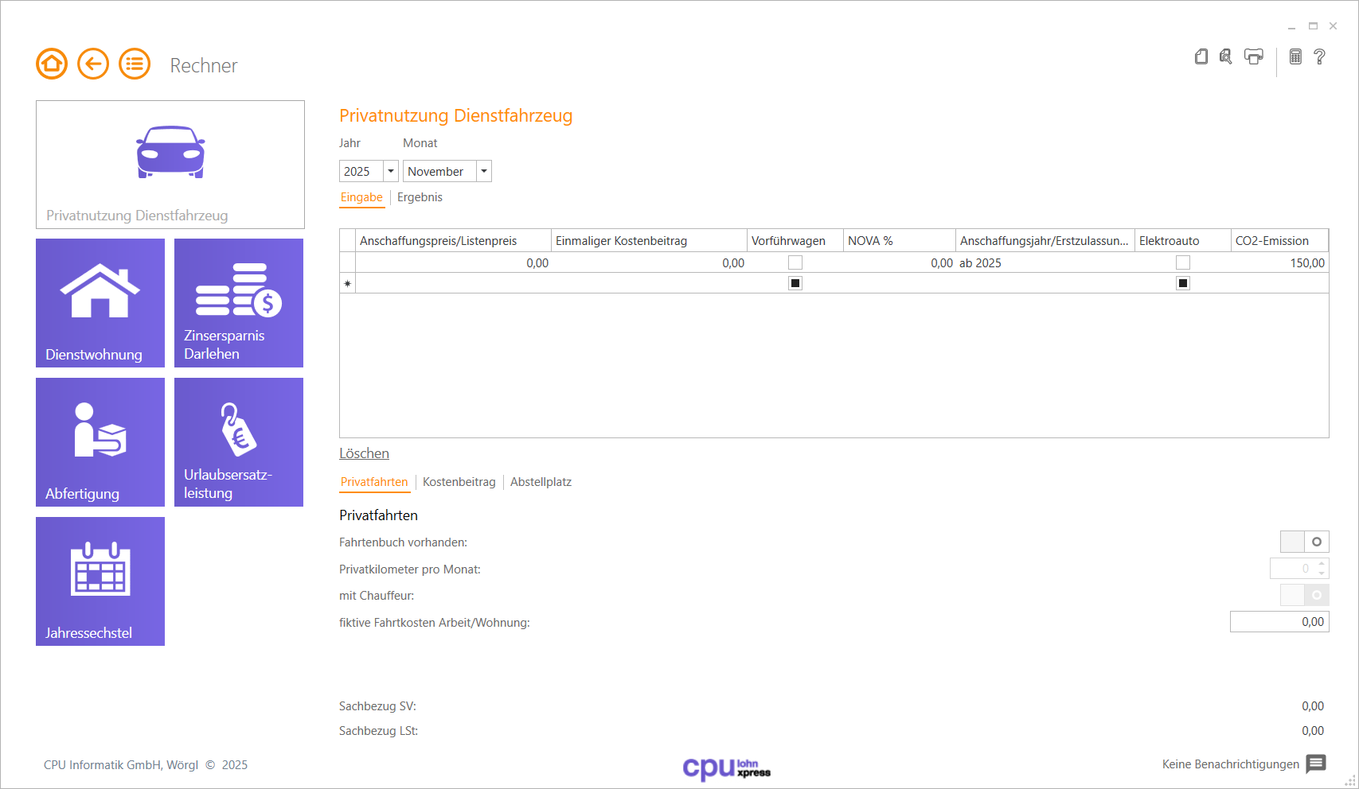Click the printer icon
Screen dimensions: 1359x789
coord(1254,56)
